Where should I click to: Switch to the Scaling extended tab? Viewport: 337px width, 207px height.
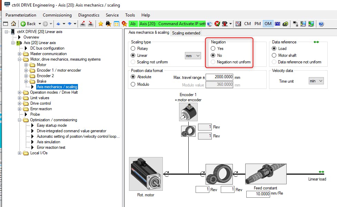(x=186, y=33)
